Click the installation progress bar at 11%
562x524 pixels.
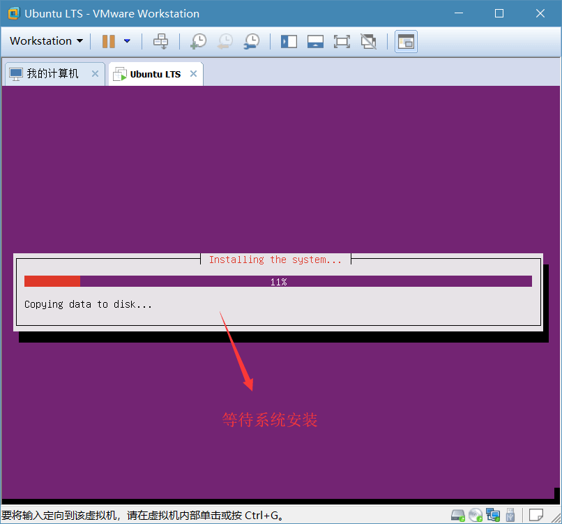click(278, 281)
